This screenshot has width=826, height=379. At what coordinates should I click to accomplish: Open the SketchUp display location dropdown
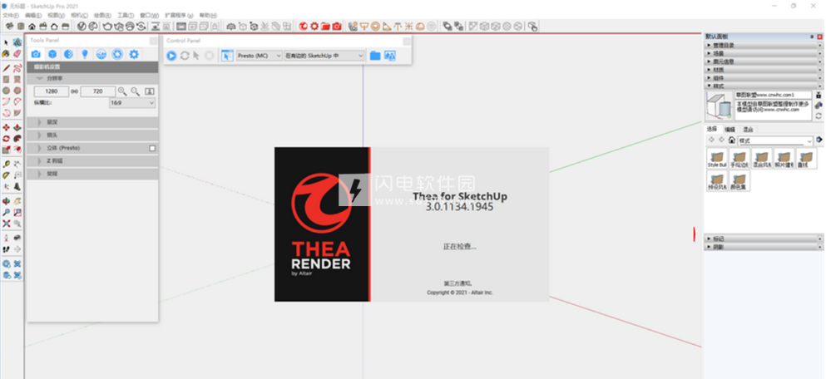[324, 55]
